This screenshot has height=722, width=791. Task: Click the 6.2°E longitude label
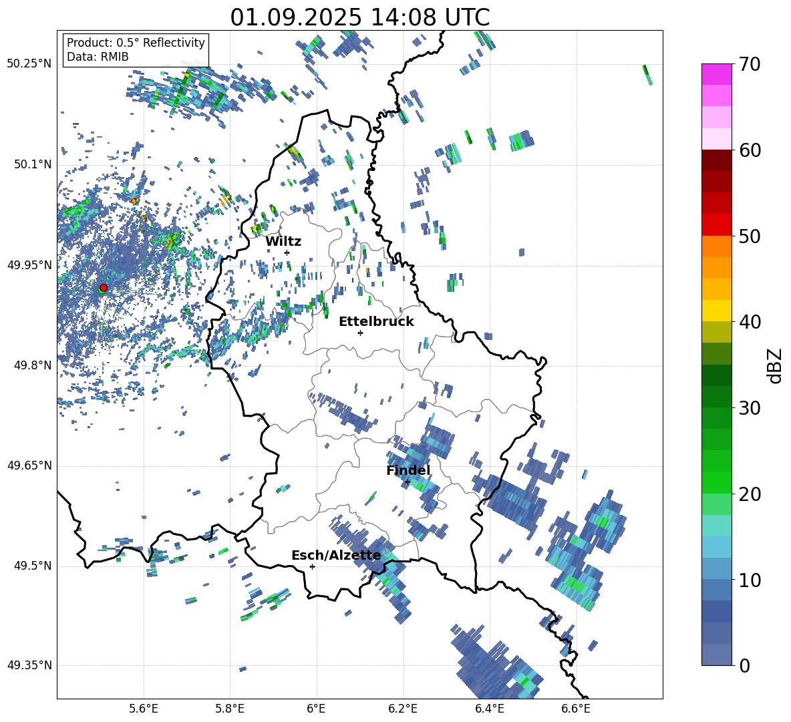(403, 709)
